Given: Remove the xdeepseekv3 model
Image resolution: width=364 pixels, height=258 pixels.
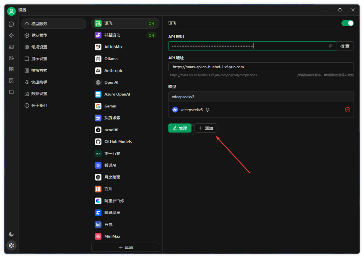Looking at the screenshot, I should [x=347, y=110].
